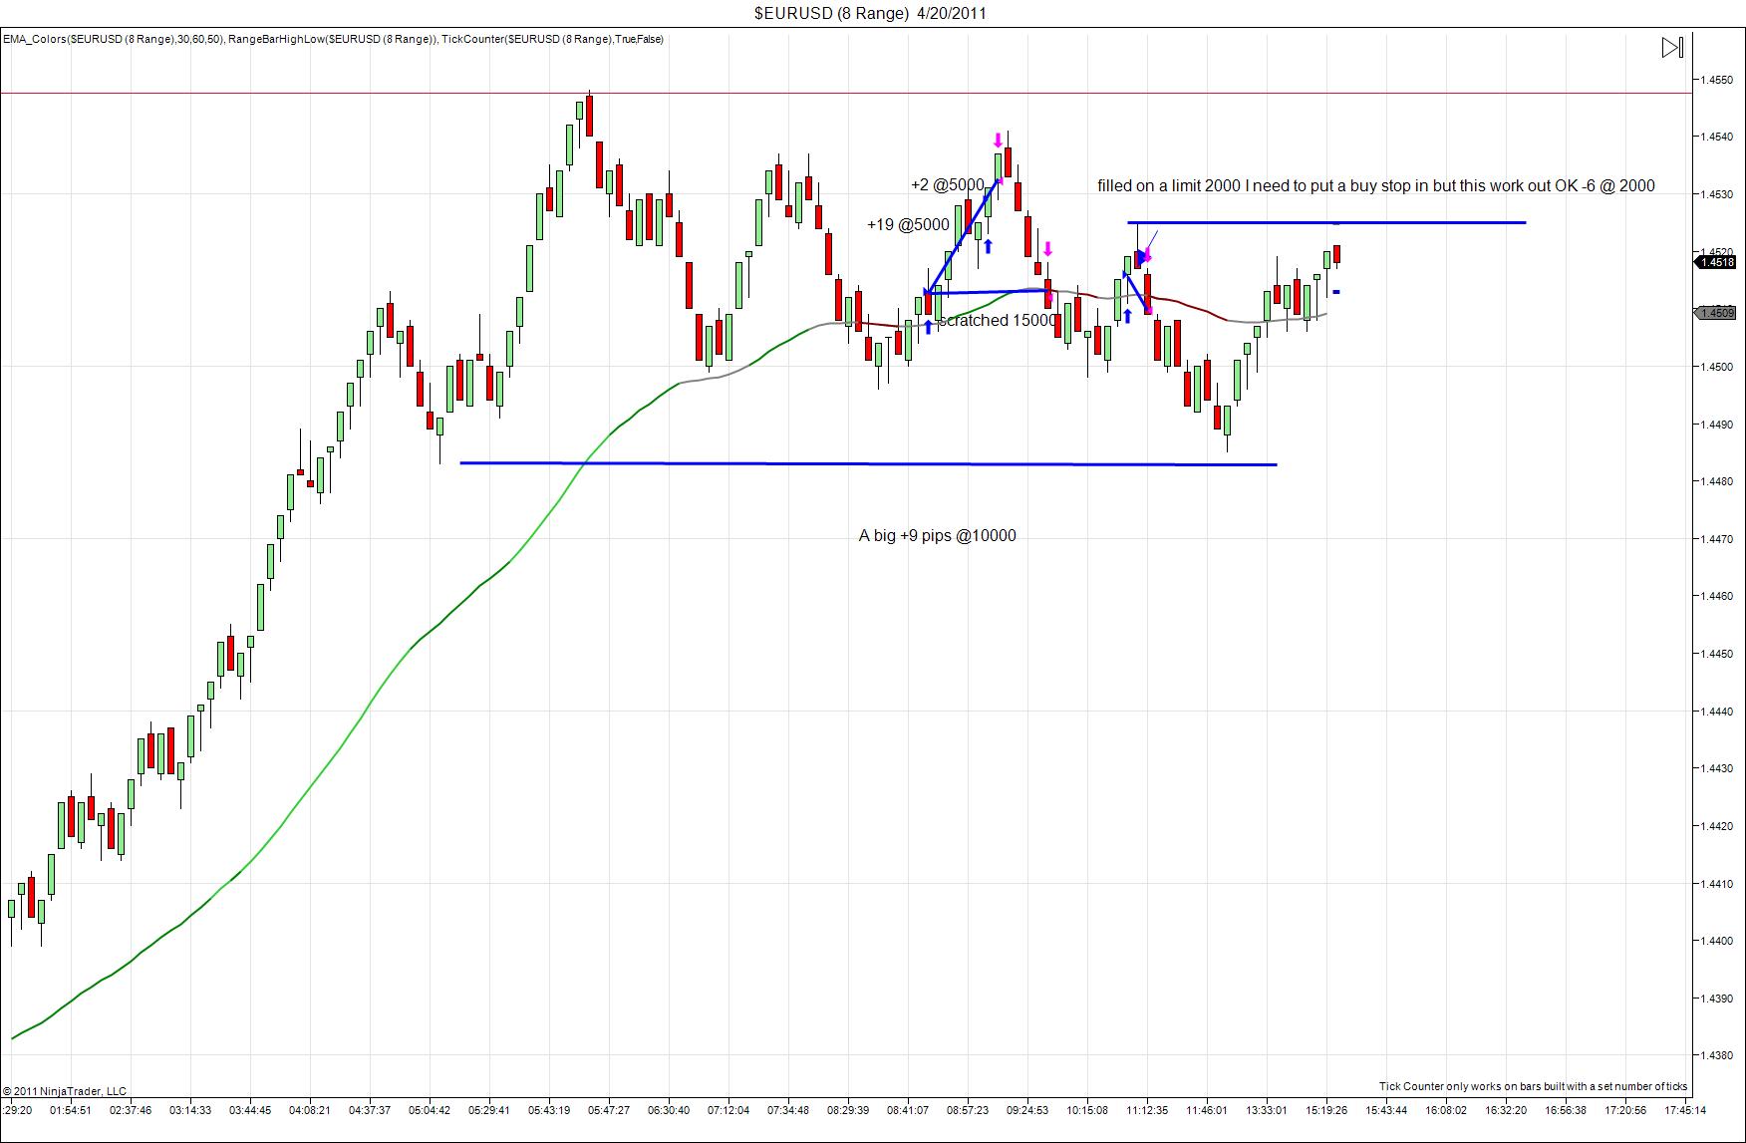Click the 06:30:40 time axis label

pyautogui.click(x=669, y=1110)
